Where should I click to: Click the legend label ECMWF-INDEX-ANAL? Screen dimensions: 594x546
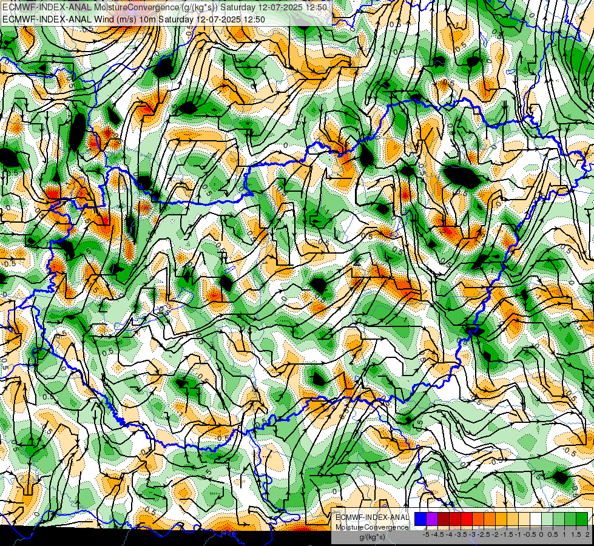click(x=373, y=517)
